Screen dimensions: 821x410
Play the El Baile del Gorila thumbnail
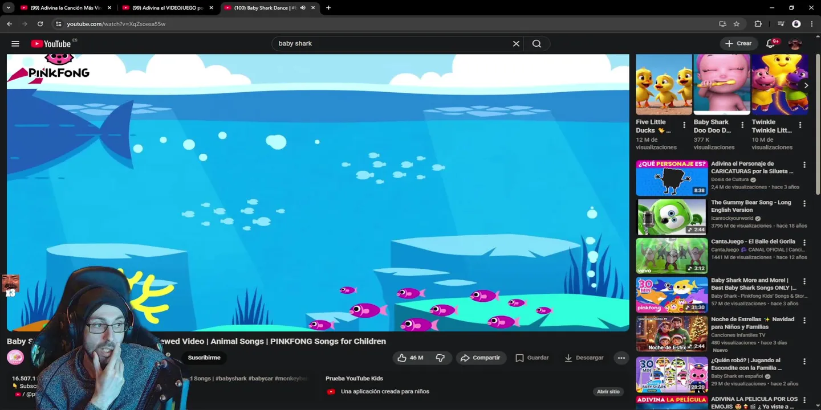tap(672, 256)
